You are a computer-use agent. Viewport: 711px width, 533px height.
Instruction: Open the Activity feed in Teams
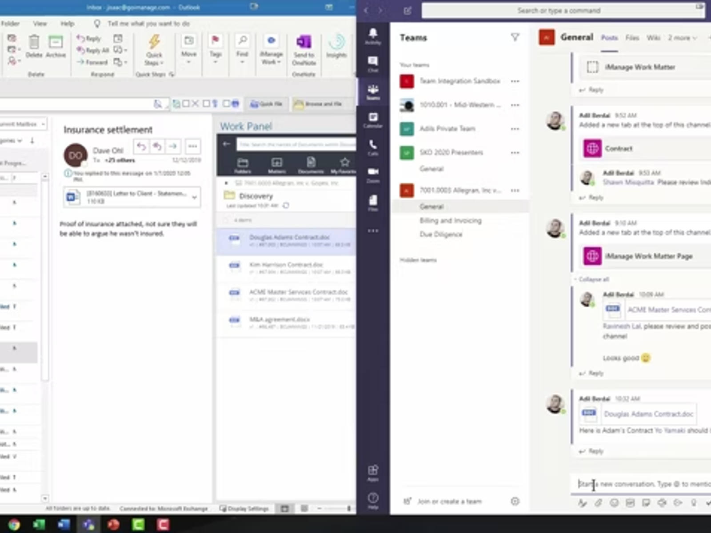[373, 33]
